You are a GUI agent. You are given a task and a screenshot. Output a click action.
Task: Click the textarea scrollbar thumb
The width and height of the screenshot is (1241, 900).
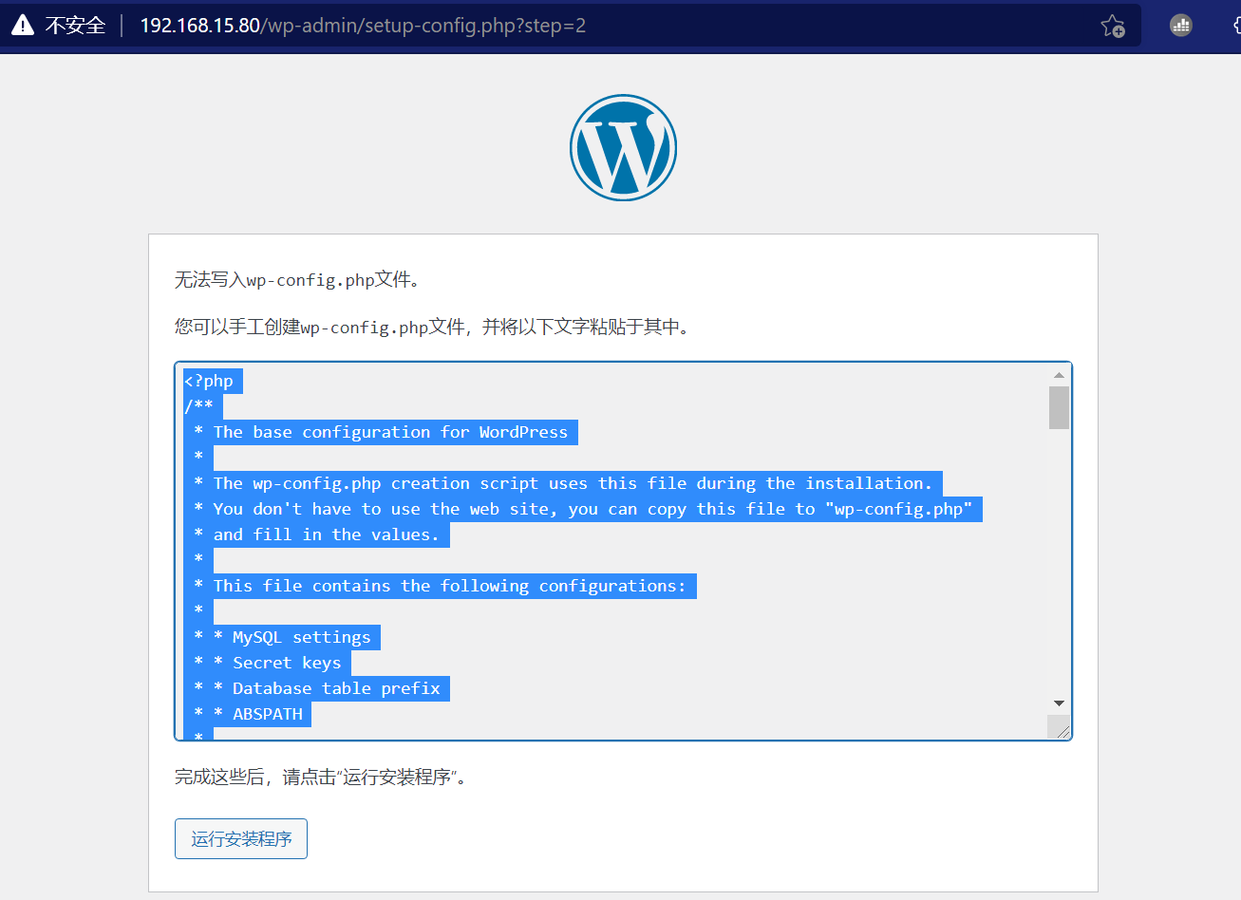coord(1059,407)
